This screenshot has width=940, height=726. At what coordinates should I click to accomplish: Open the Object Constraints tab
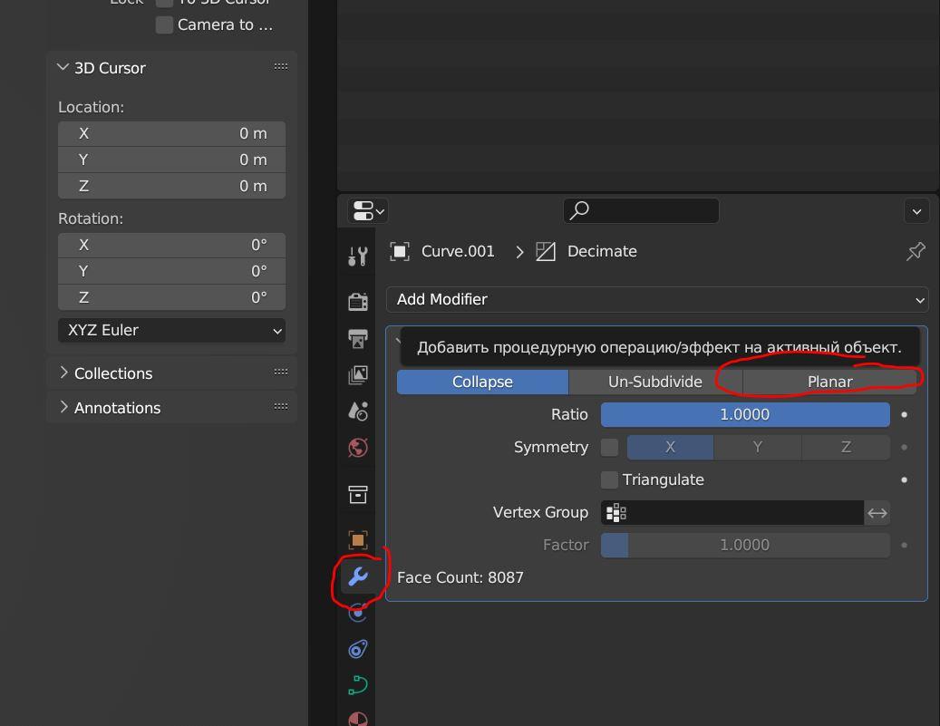(x=358, y=649)
